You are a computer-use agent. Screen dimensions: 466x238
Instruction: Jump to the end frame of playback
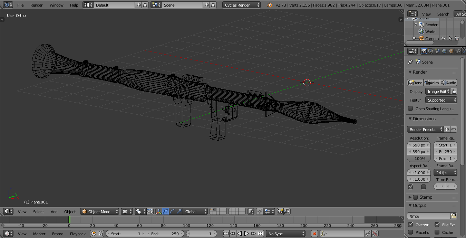click(261, 234)
